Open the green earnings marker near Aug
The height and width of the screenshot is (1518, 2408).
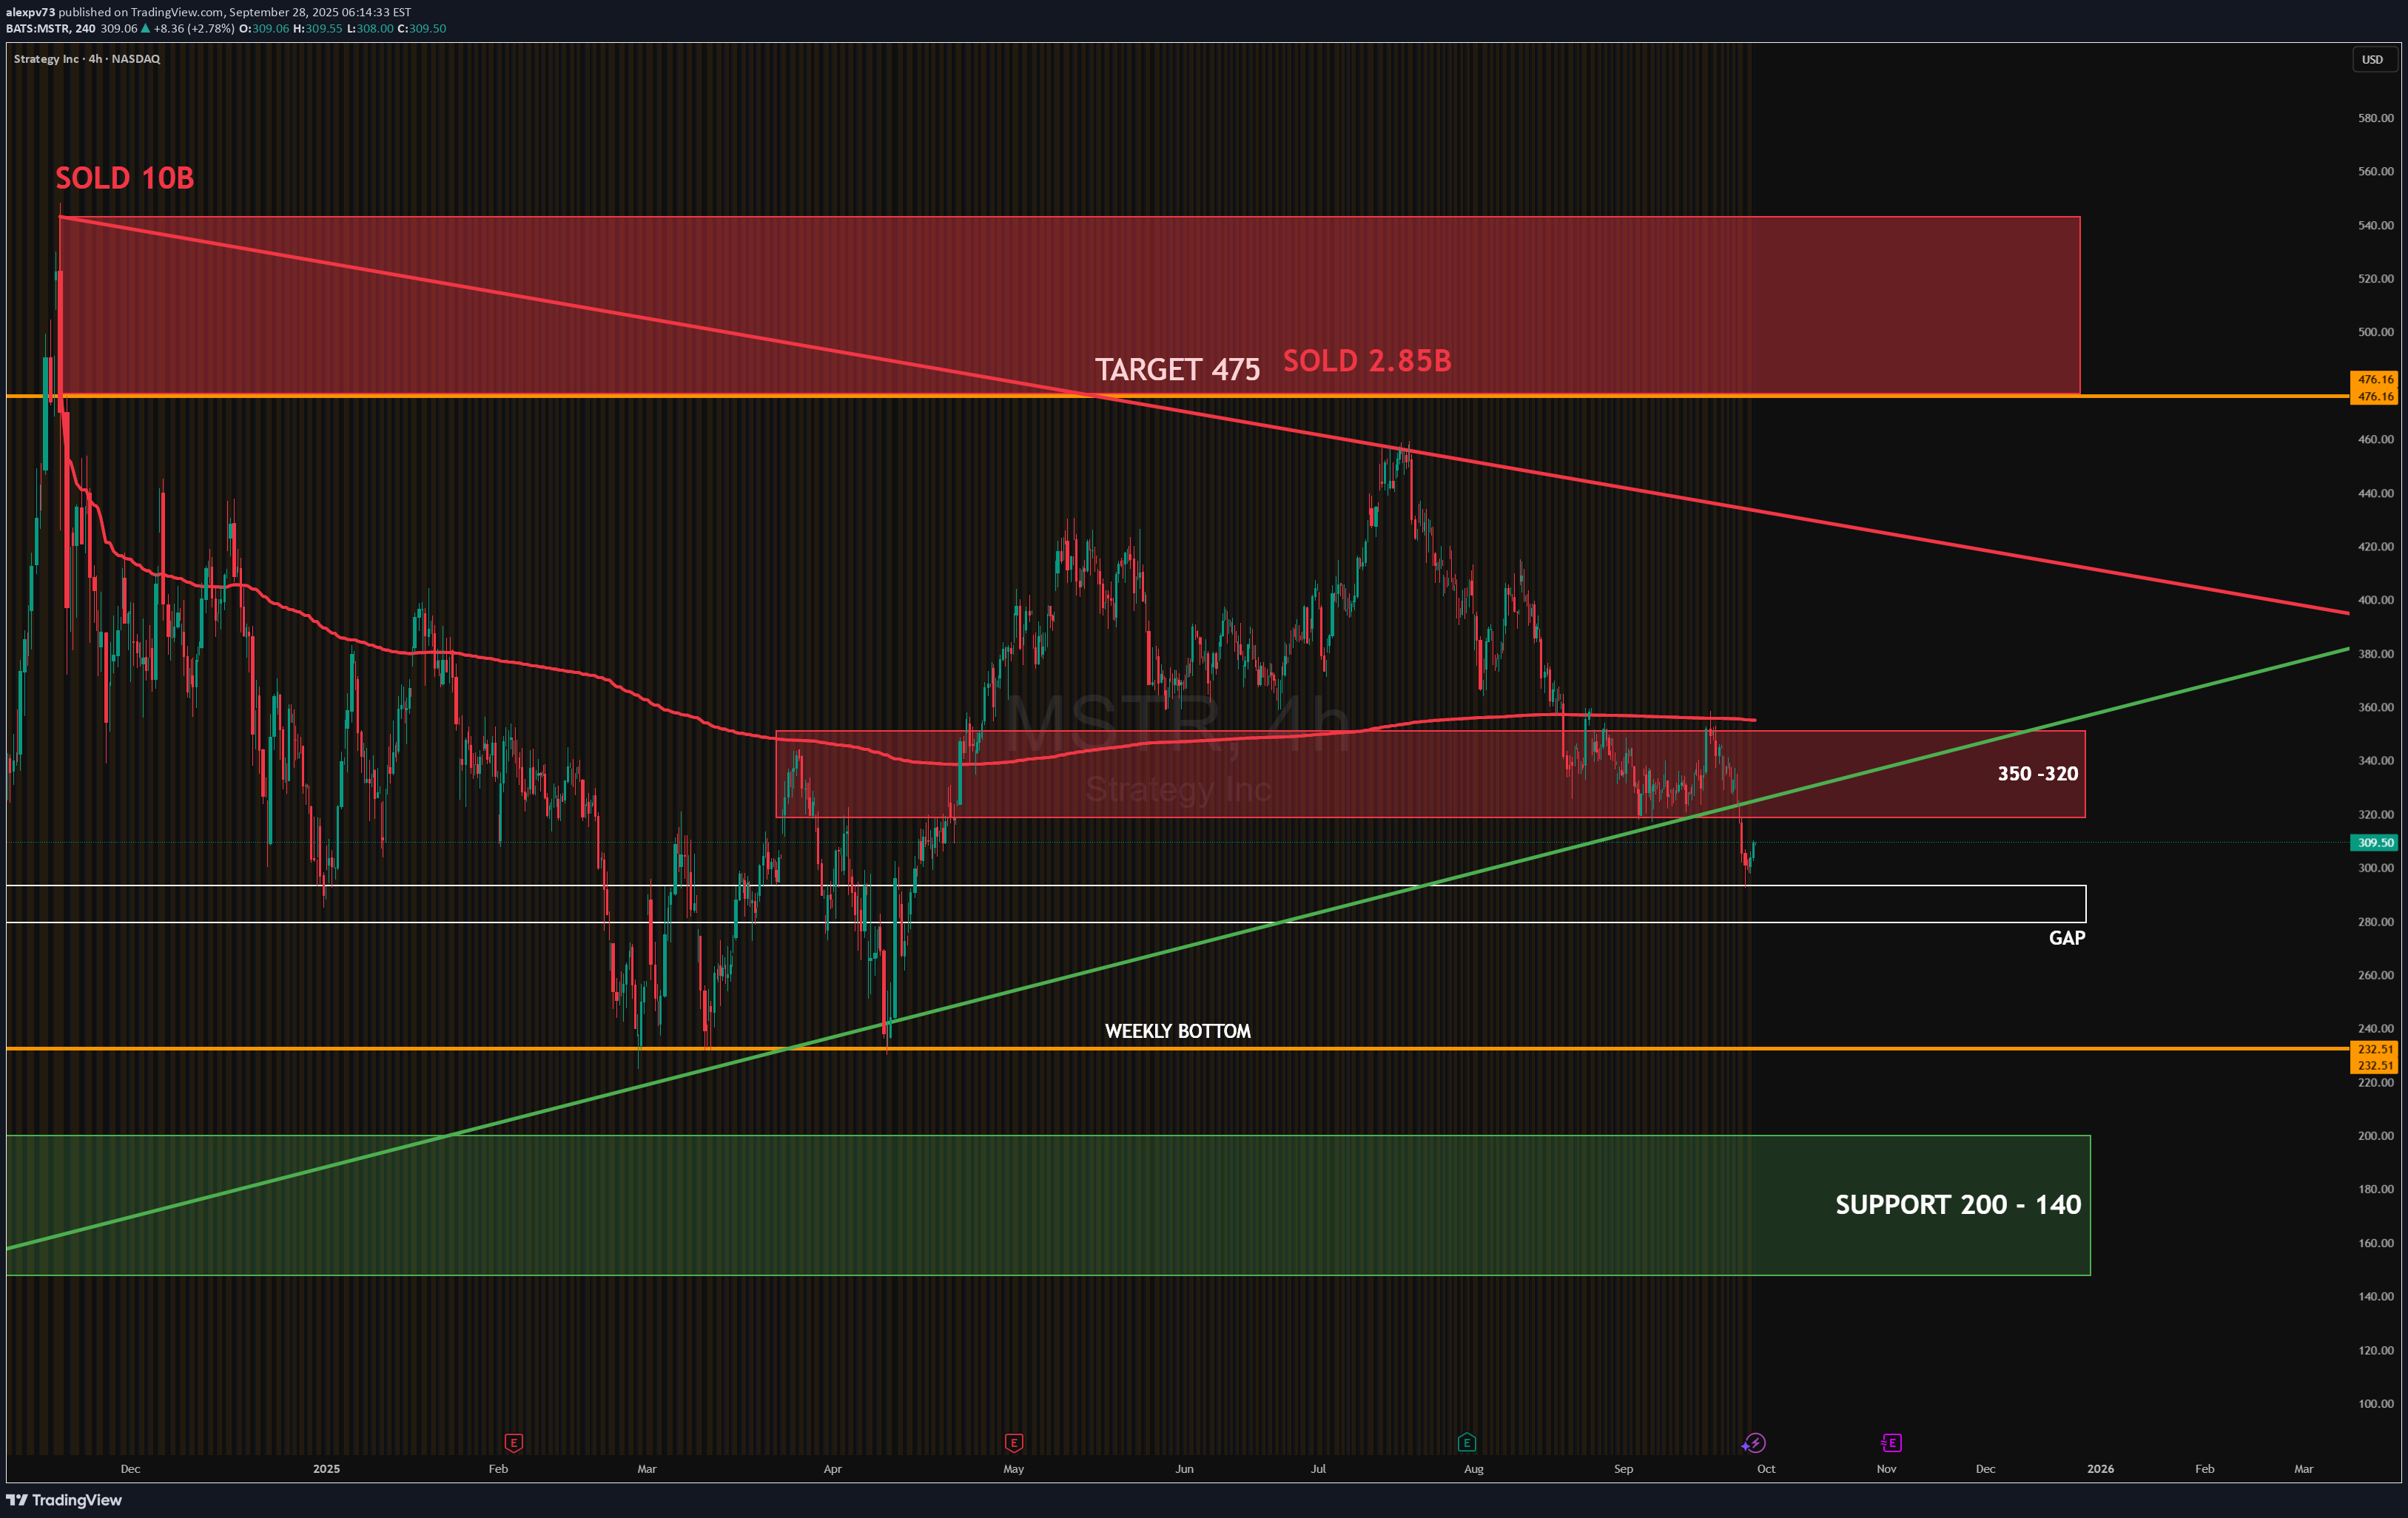point(1466,1442)
